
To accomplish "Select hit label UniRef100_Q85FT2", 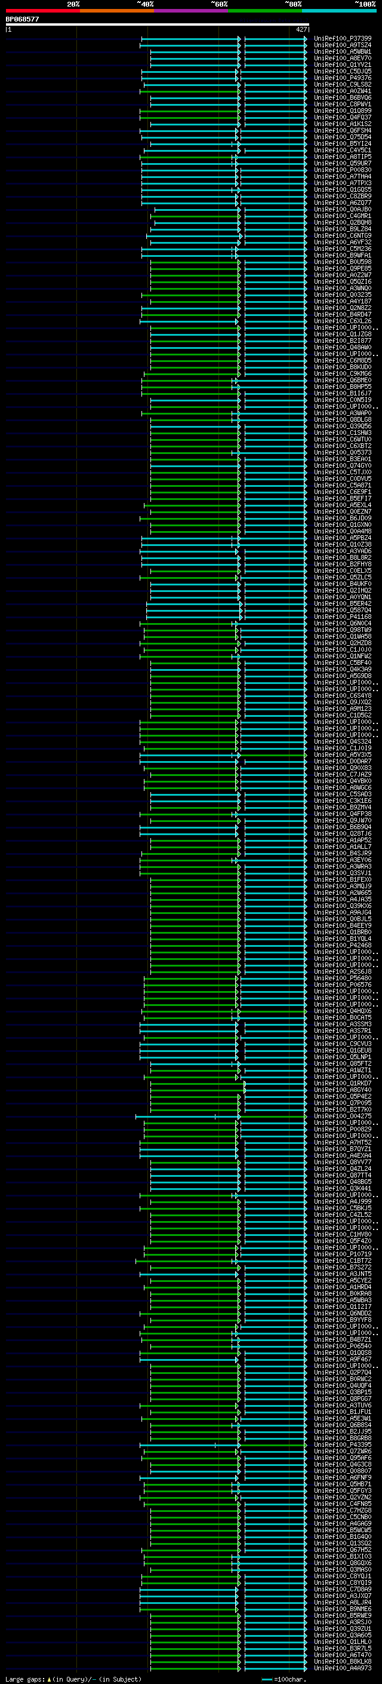I will click(x=343, y=1065).
